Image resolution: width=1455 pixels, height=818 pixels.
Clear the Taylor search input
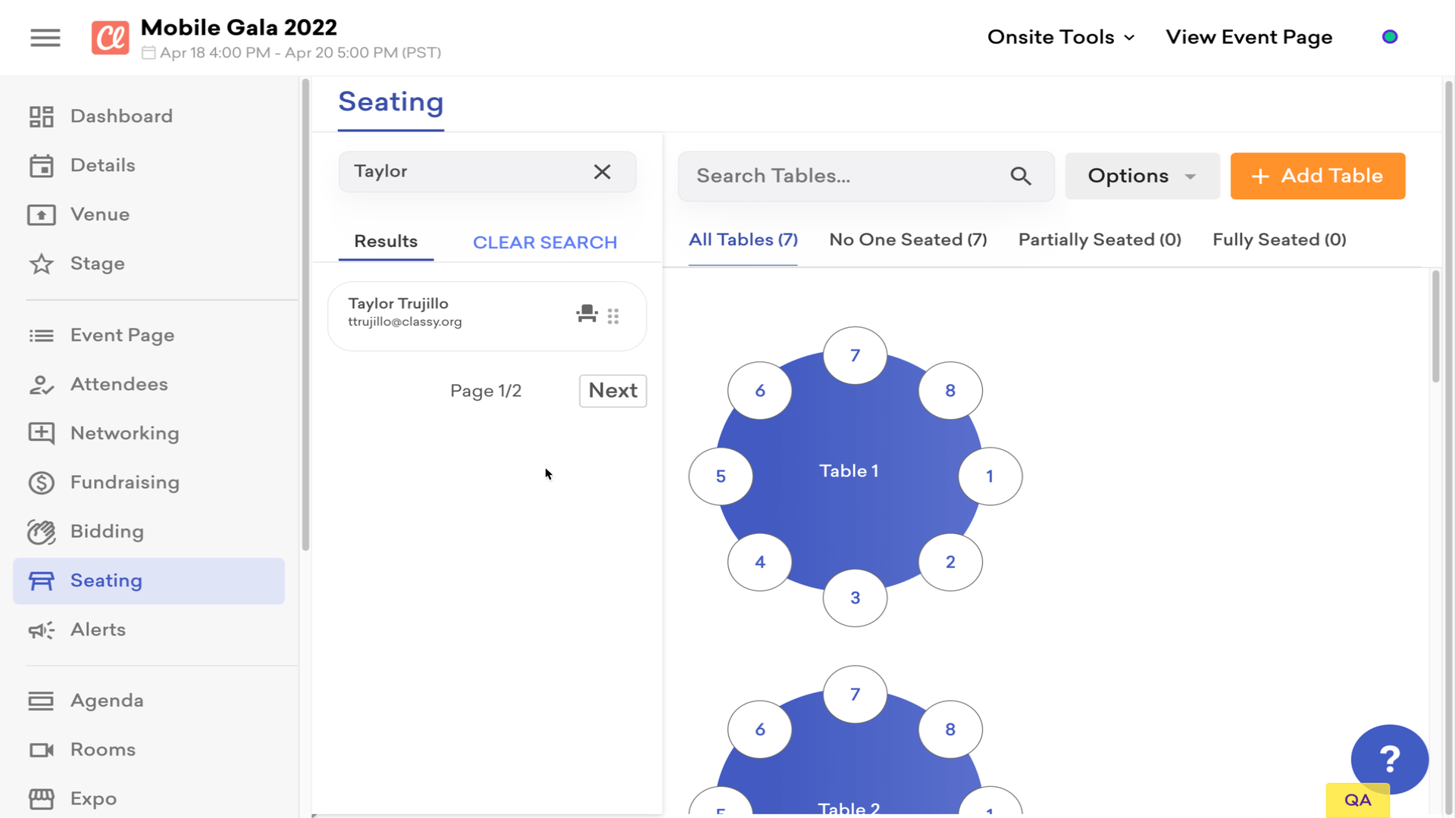pos(602,172)
